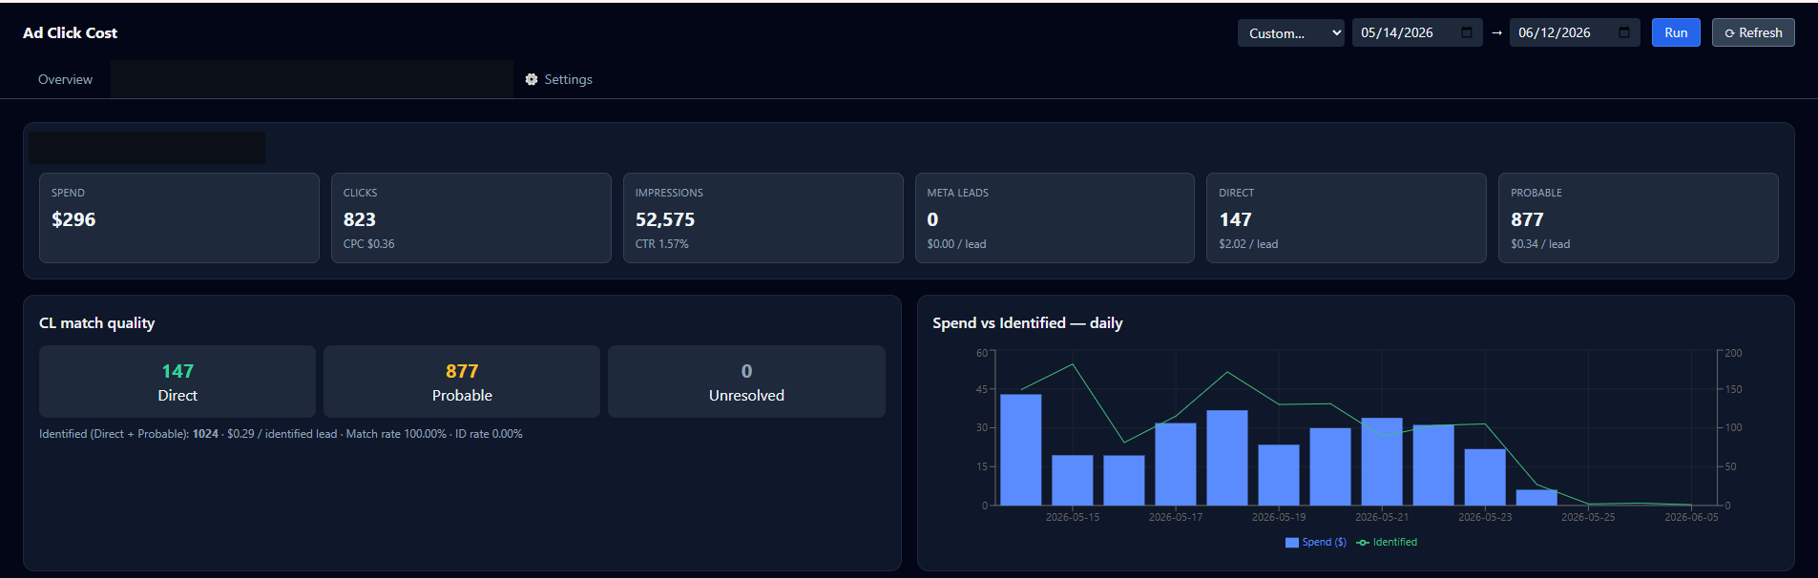Switch to the Overview tab

coord(65,79)
